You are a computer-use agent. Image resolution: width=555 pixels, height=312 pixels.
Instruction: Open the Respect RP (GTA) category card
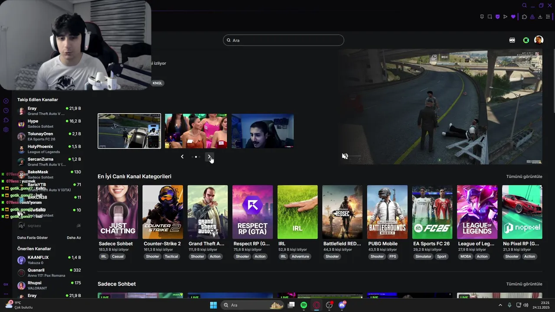[x=252, y=212]
